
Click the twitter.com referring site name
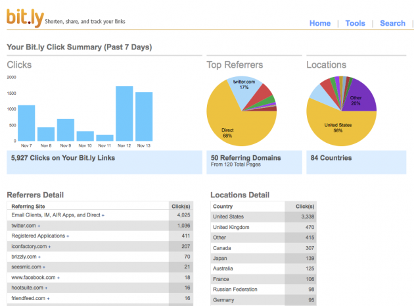[x=24, y=226]
